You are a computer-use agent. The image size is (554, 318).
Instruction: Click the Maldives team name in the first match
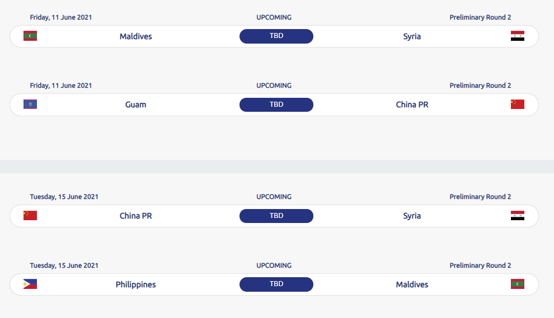pyautogui.click(x=135, y=36)
